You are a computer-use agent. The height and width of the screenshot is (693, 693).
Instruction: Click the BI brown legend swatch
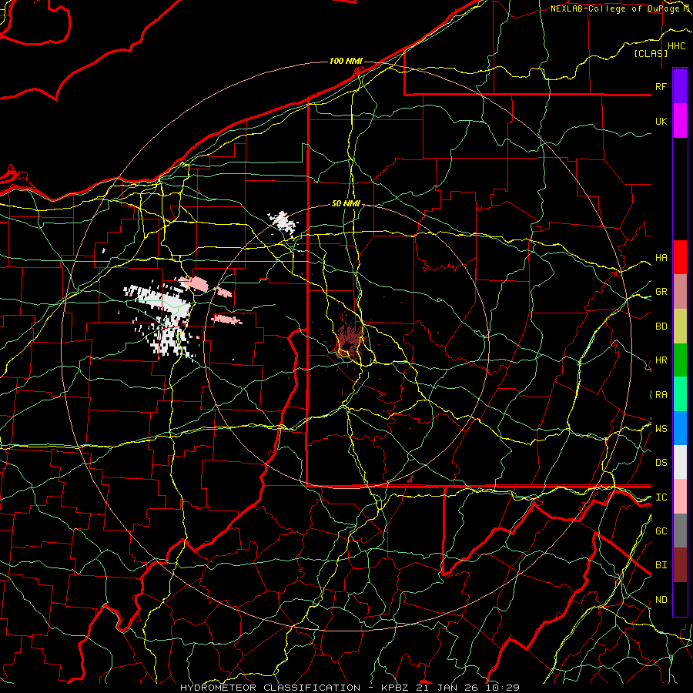680,565
